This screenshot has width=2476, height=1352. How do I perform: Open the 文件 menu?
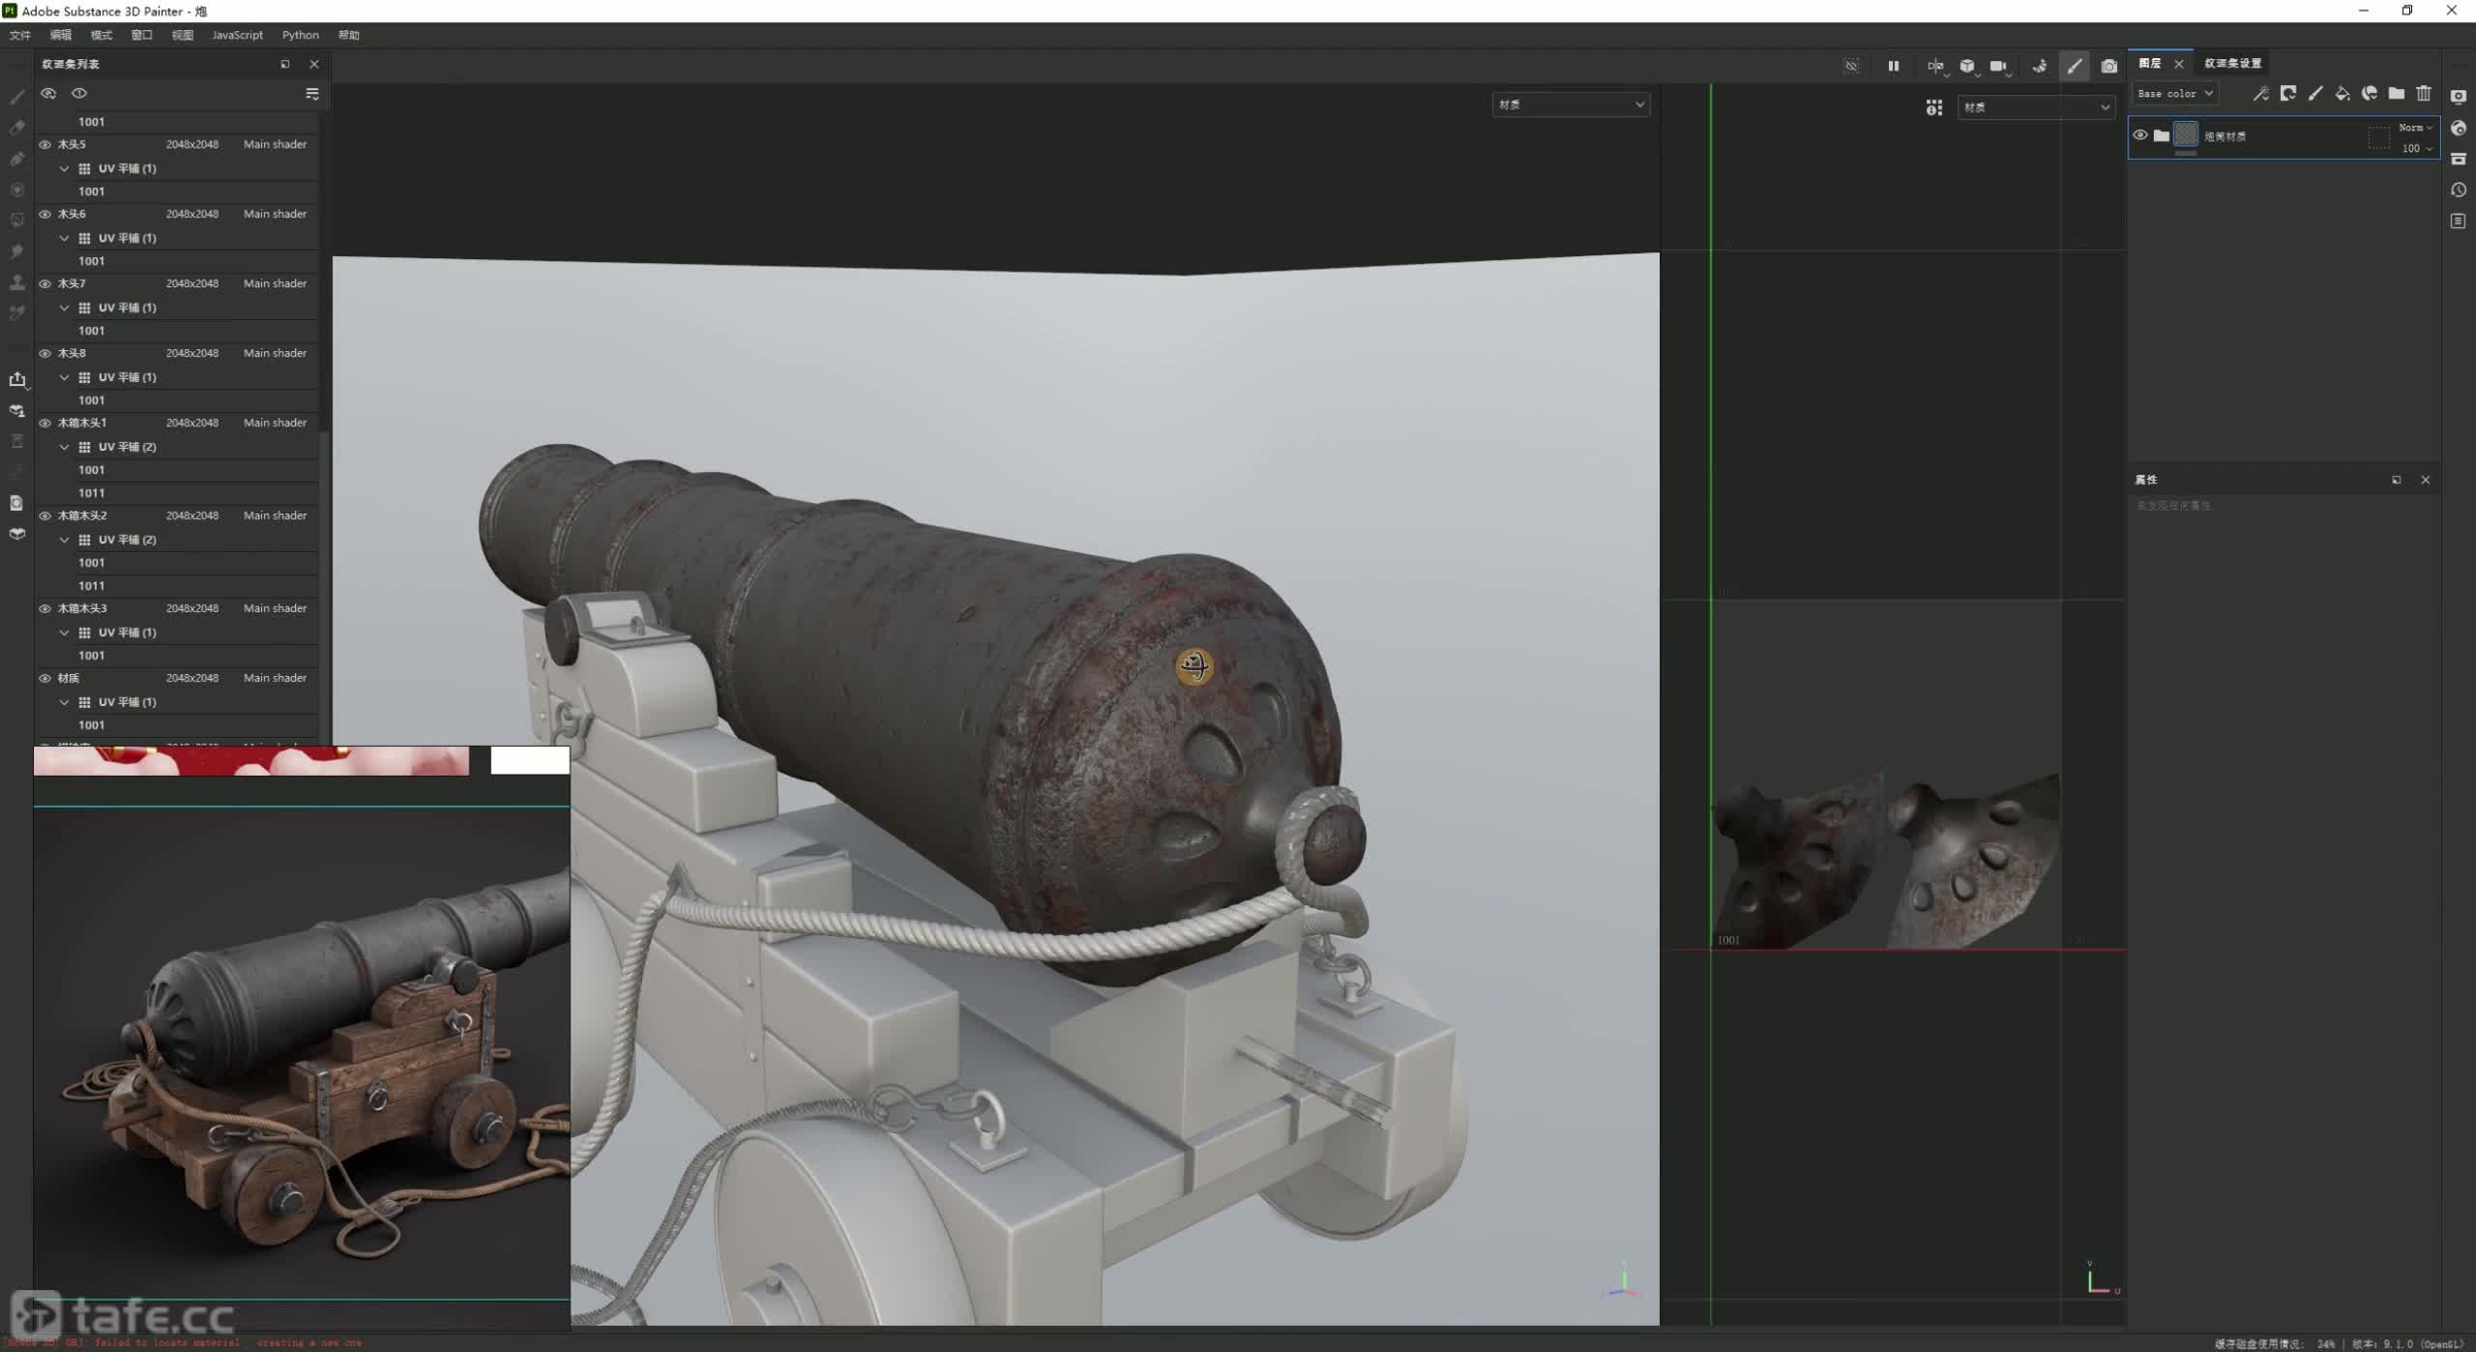click(x=20, y=35)
